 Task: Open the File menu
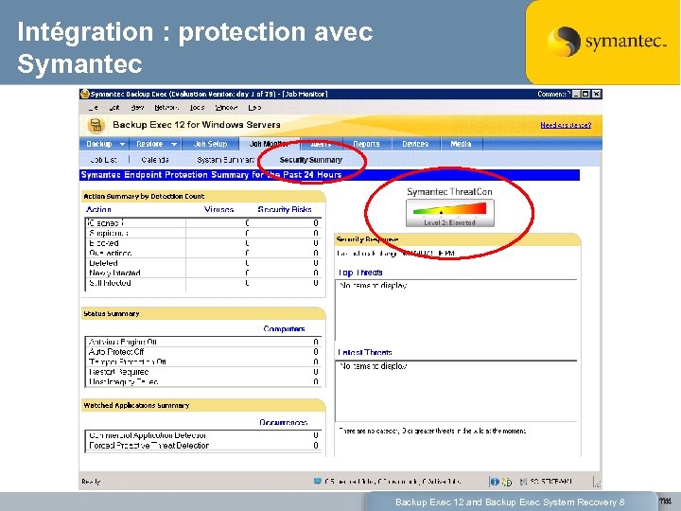tap(94, 108)
